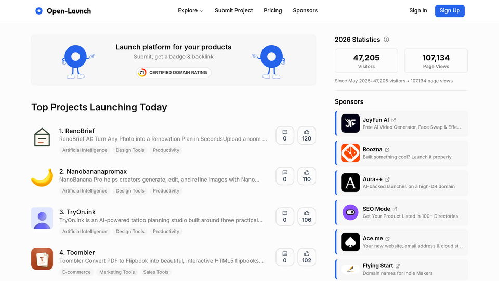The image size is (499, 281).
Task: Upvote TryOn.ink with 106 likes
Action: tap(307, 216)
